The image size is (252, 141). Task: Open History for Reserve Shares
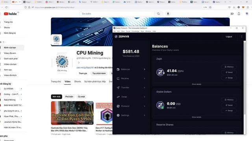229,132
